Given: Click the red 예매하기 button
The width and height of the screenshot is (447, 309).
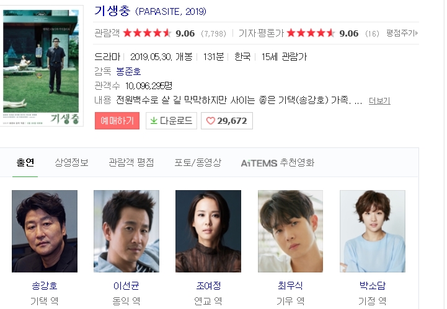Looking at the screenshot, I should pos(117,121).
